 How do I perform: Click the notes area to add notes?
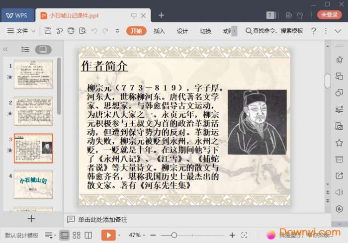click(x=102, y=219)
